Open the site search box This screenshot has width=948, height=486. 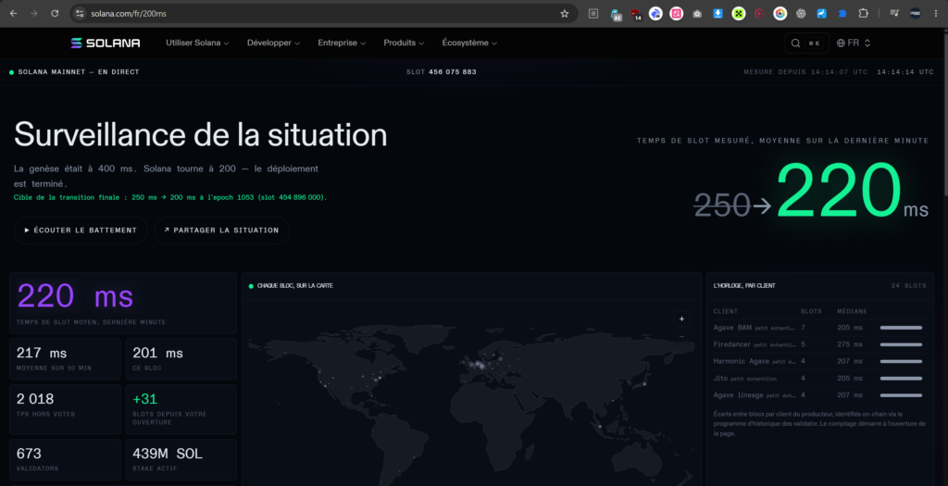pyautogui.click(x=806, y=43)
